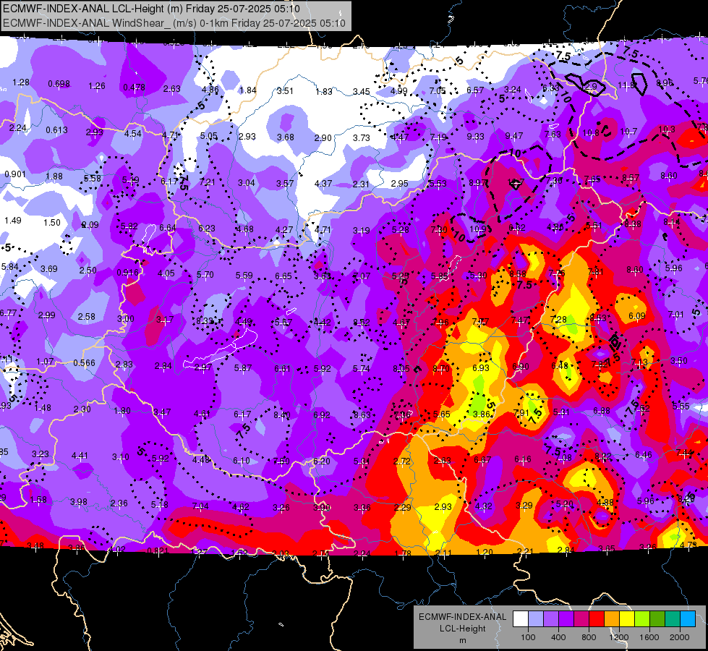Select the grid value '5.55'
The width and height of the screenshot is (708, 651).
[x=681, y=406]
